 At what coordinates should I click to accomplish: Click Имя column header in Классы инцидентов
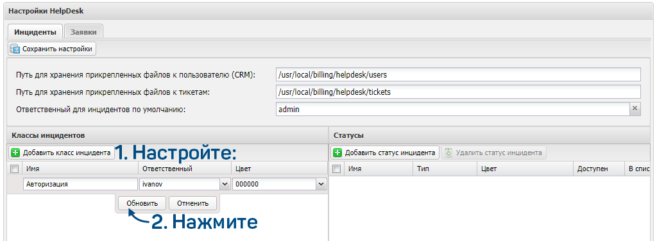(80, 169)
